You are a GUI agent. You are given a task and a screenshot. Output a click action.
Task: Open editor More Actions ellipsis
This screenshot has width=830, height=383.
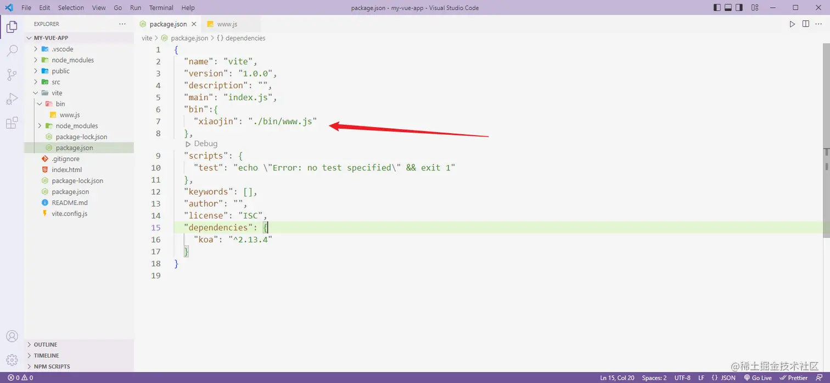819,24
